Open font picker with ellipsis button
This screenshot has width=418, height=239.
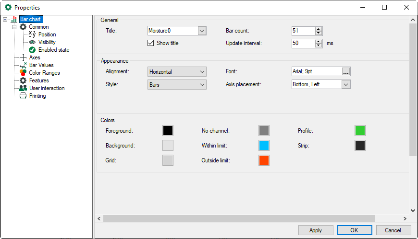346,72
